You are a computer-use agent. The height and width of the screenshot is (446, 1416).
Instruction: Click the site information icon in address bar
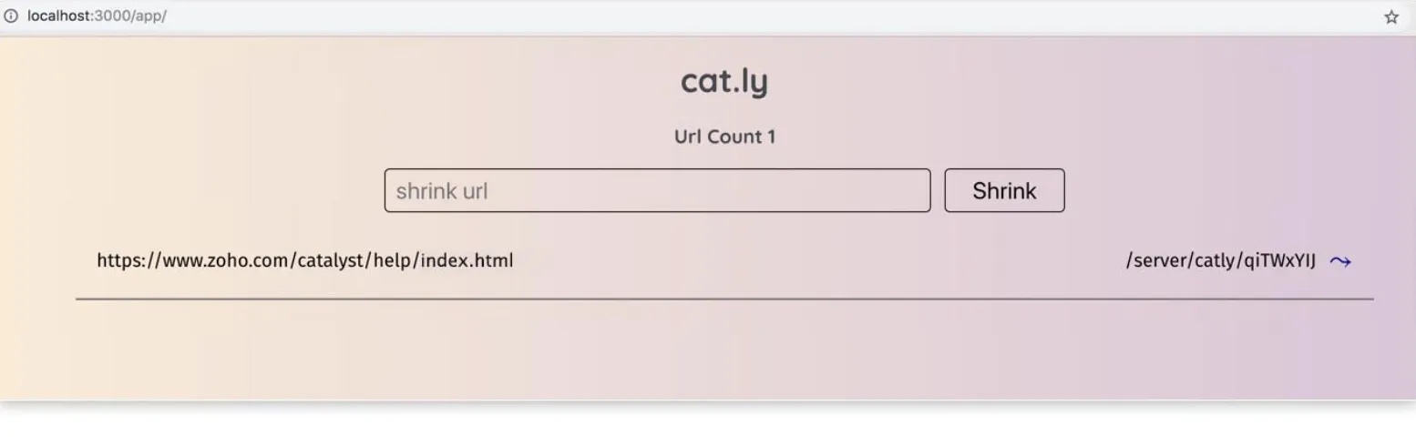[x=12, y=16]
